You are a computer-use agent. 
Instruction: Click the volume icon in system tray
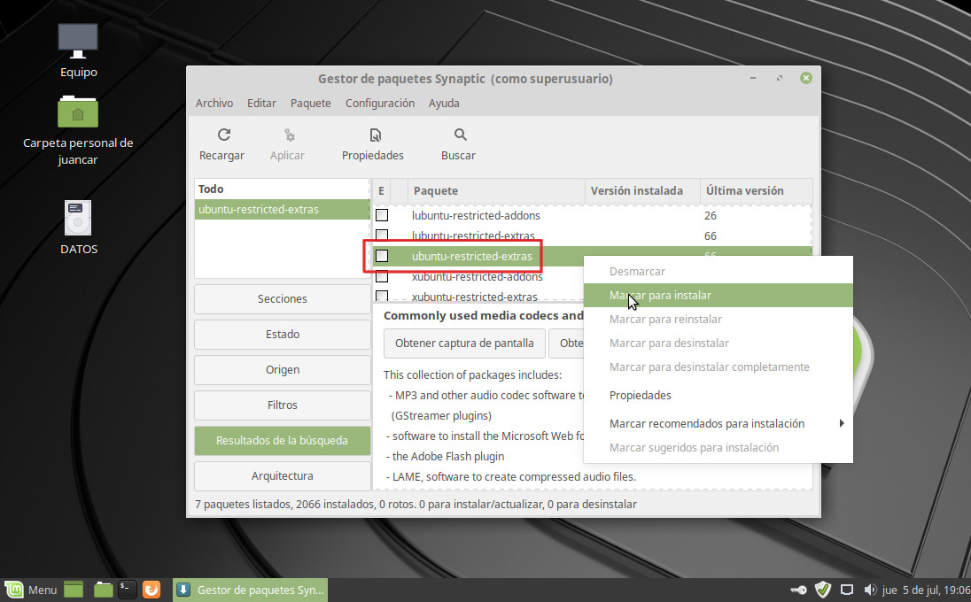pyautogui.click(x=869, y=590)
